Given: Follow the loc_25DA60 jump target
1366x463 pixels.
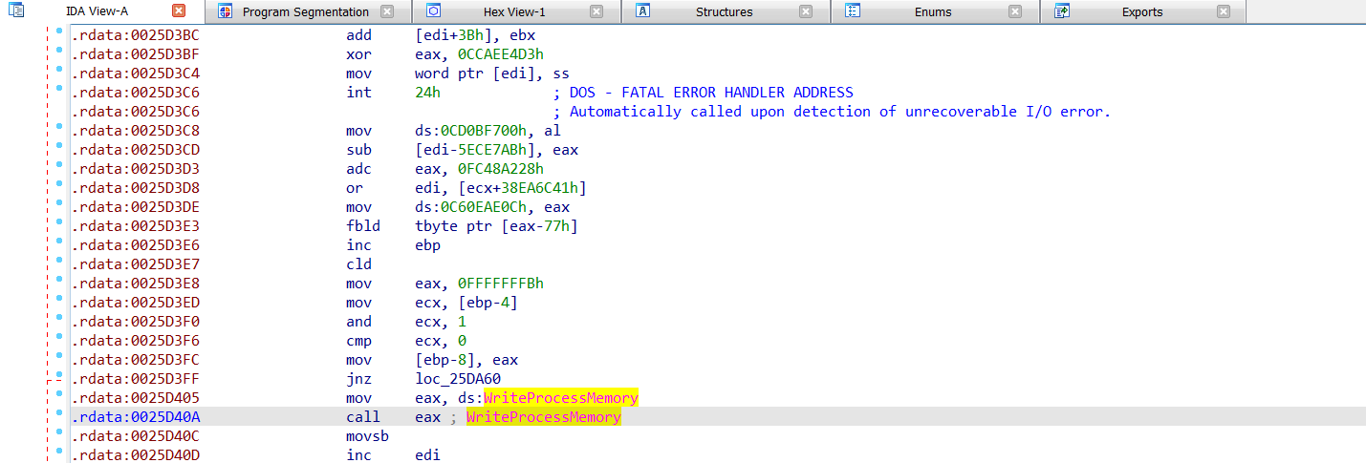Looking at the screenshot, I should pyautogui.click(x=456, y=379).
